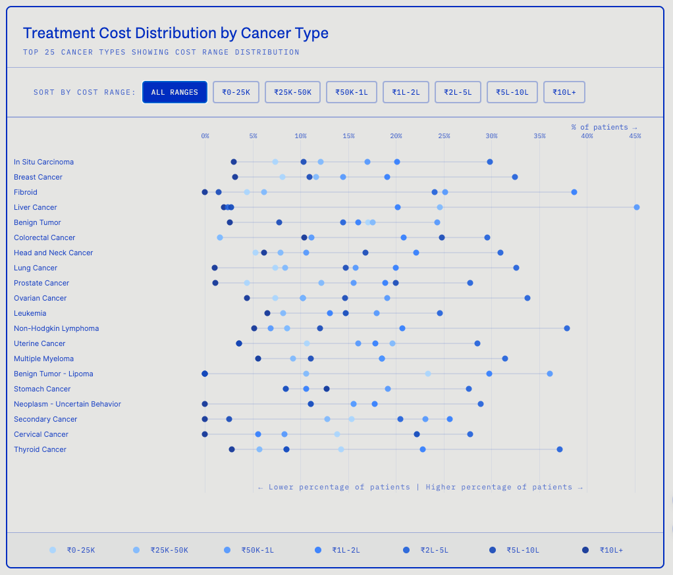This screenshot has width=673, height=575.
Task: Click the ₹1L-2L legend color dot
Action: (318, 550)
